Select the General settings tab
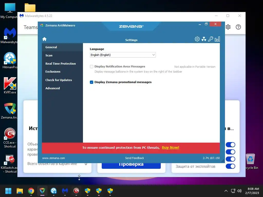This screenshot has width=263, height=197. tap(62, 47)
